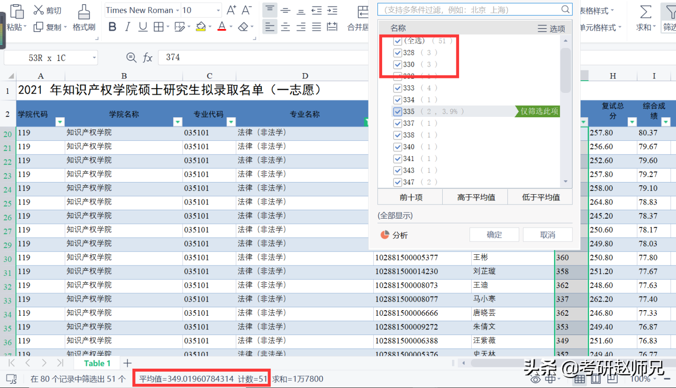This screenshot has width=676, height=388.
Task: Activate the Format Painter brush
Action: [84, 11]
